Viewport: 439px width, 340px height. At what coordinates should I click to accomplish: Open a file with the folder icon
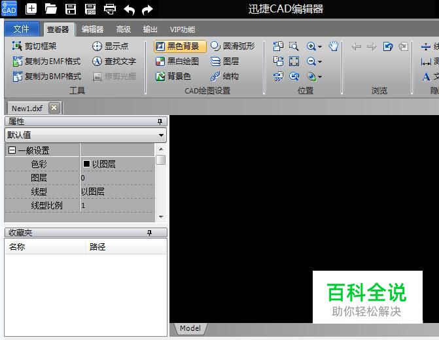(50, 9)
